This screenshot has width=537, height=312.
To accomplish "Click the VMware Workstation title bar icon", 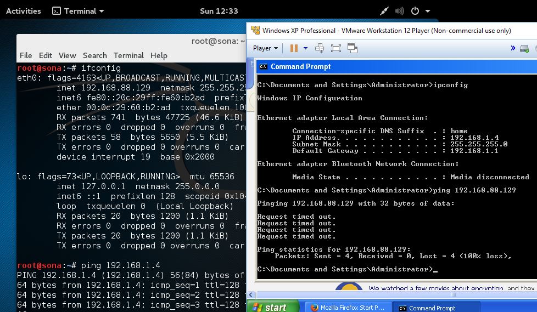I will [x=255, y=30].
